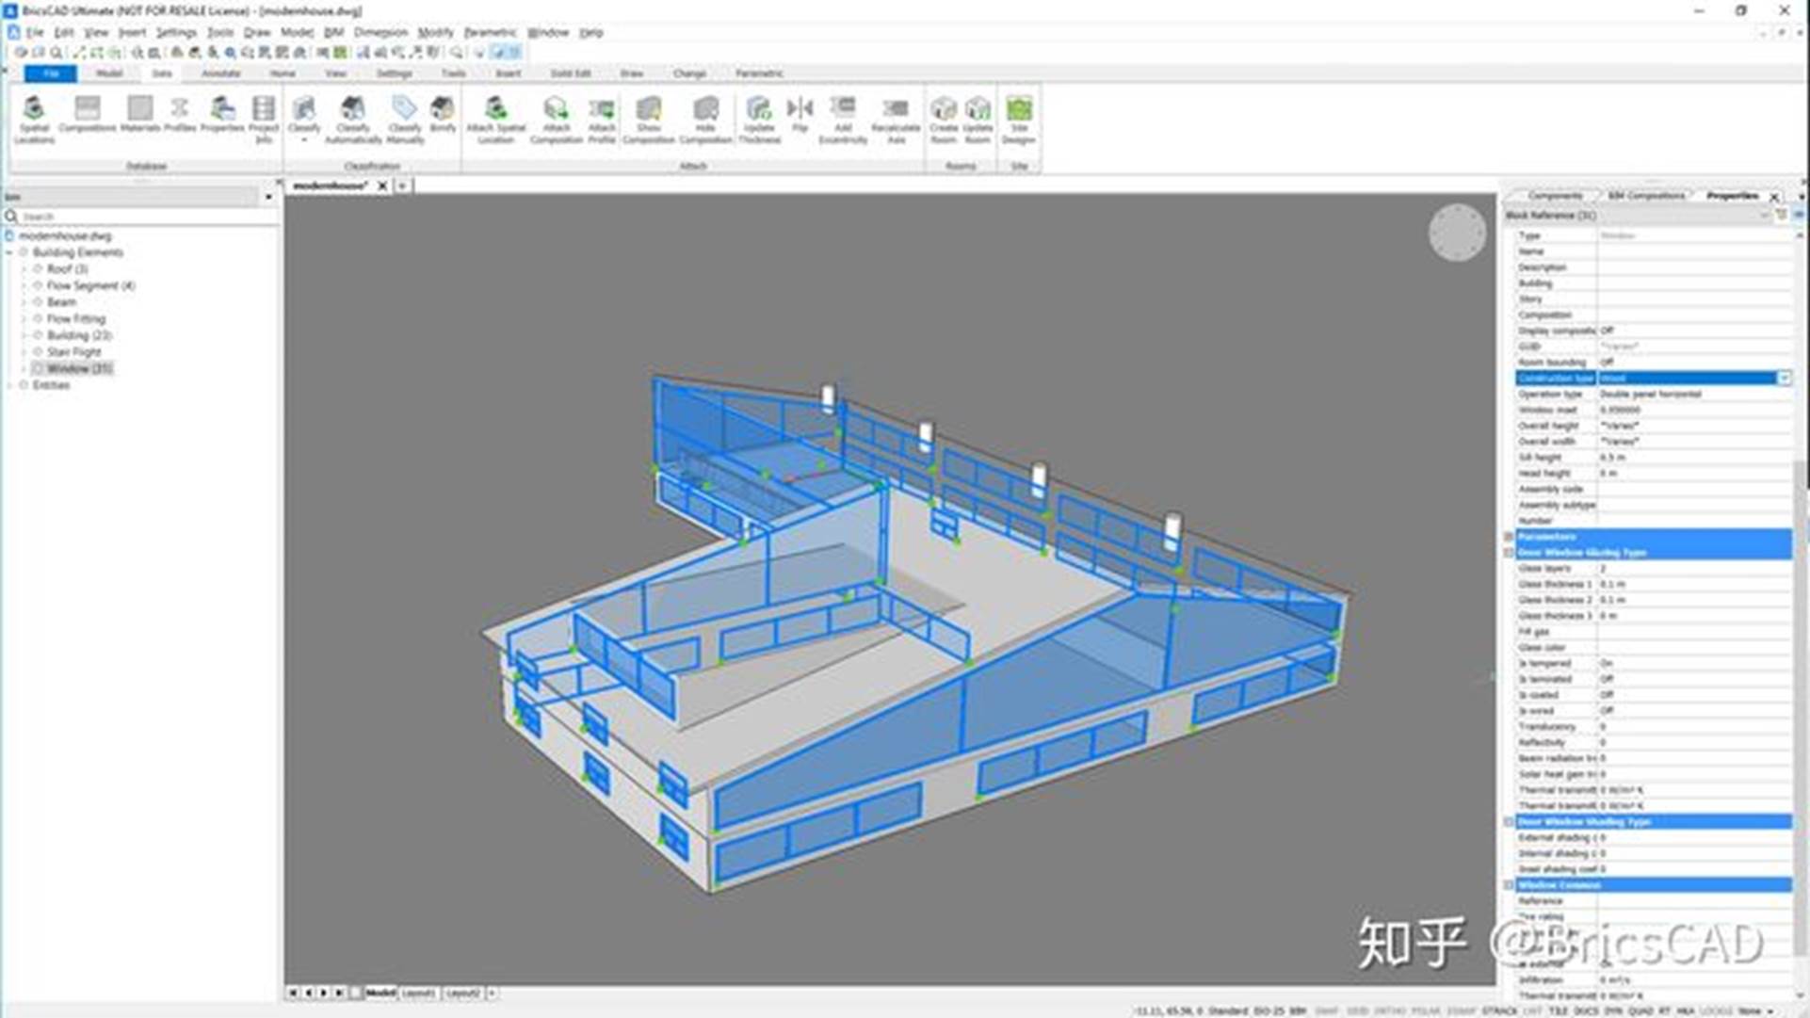Image resolution: width=1810 pixels, height=1018 pixels.
Task: Expand the Roof (3) tree node
Action: [x=24, y=269]
